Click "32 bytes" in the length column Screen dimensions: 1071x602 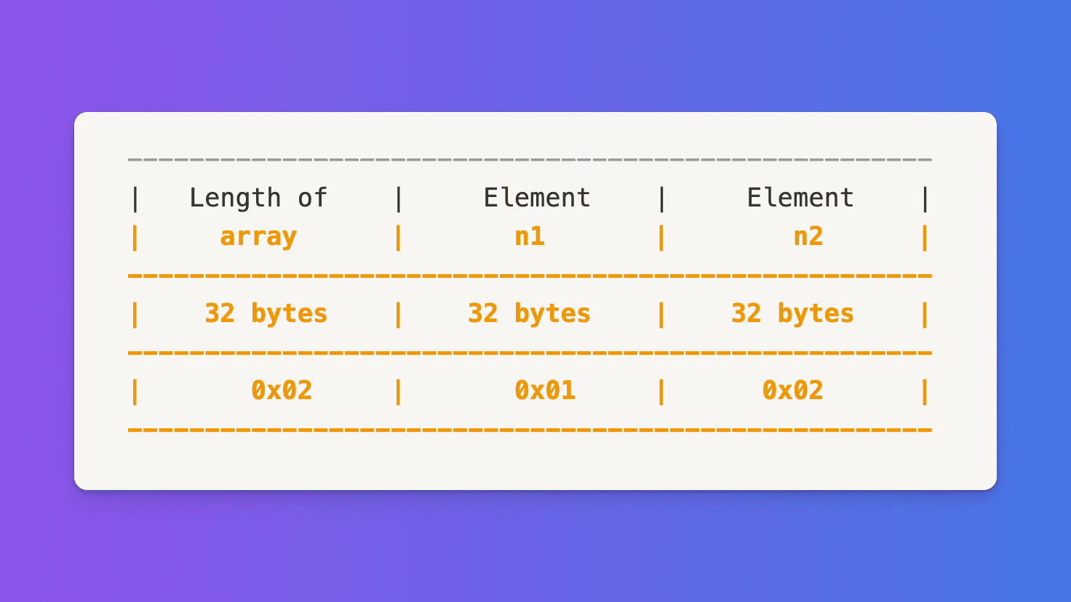(266, 314)
